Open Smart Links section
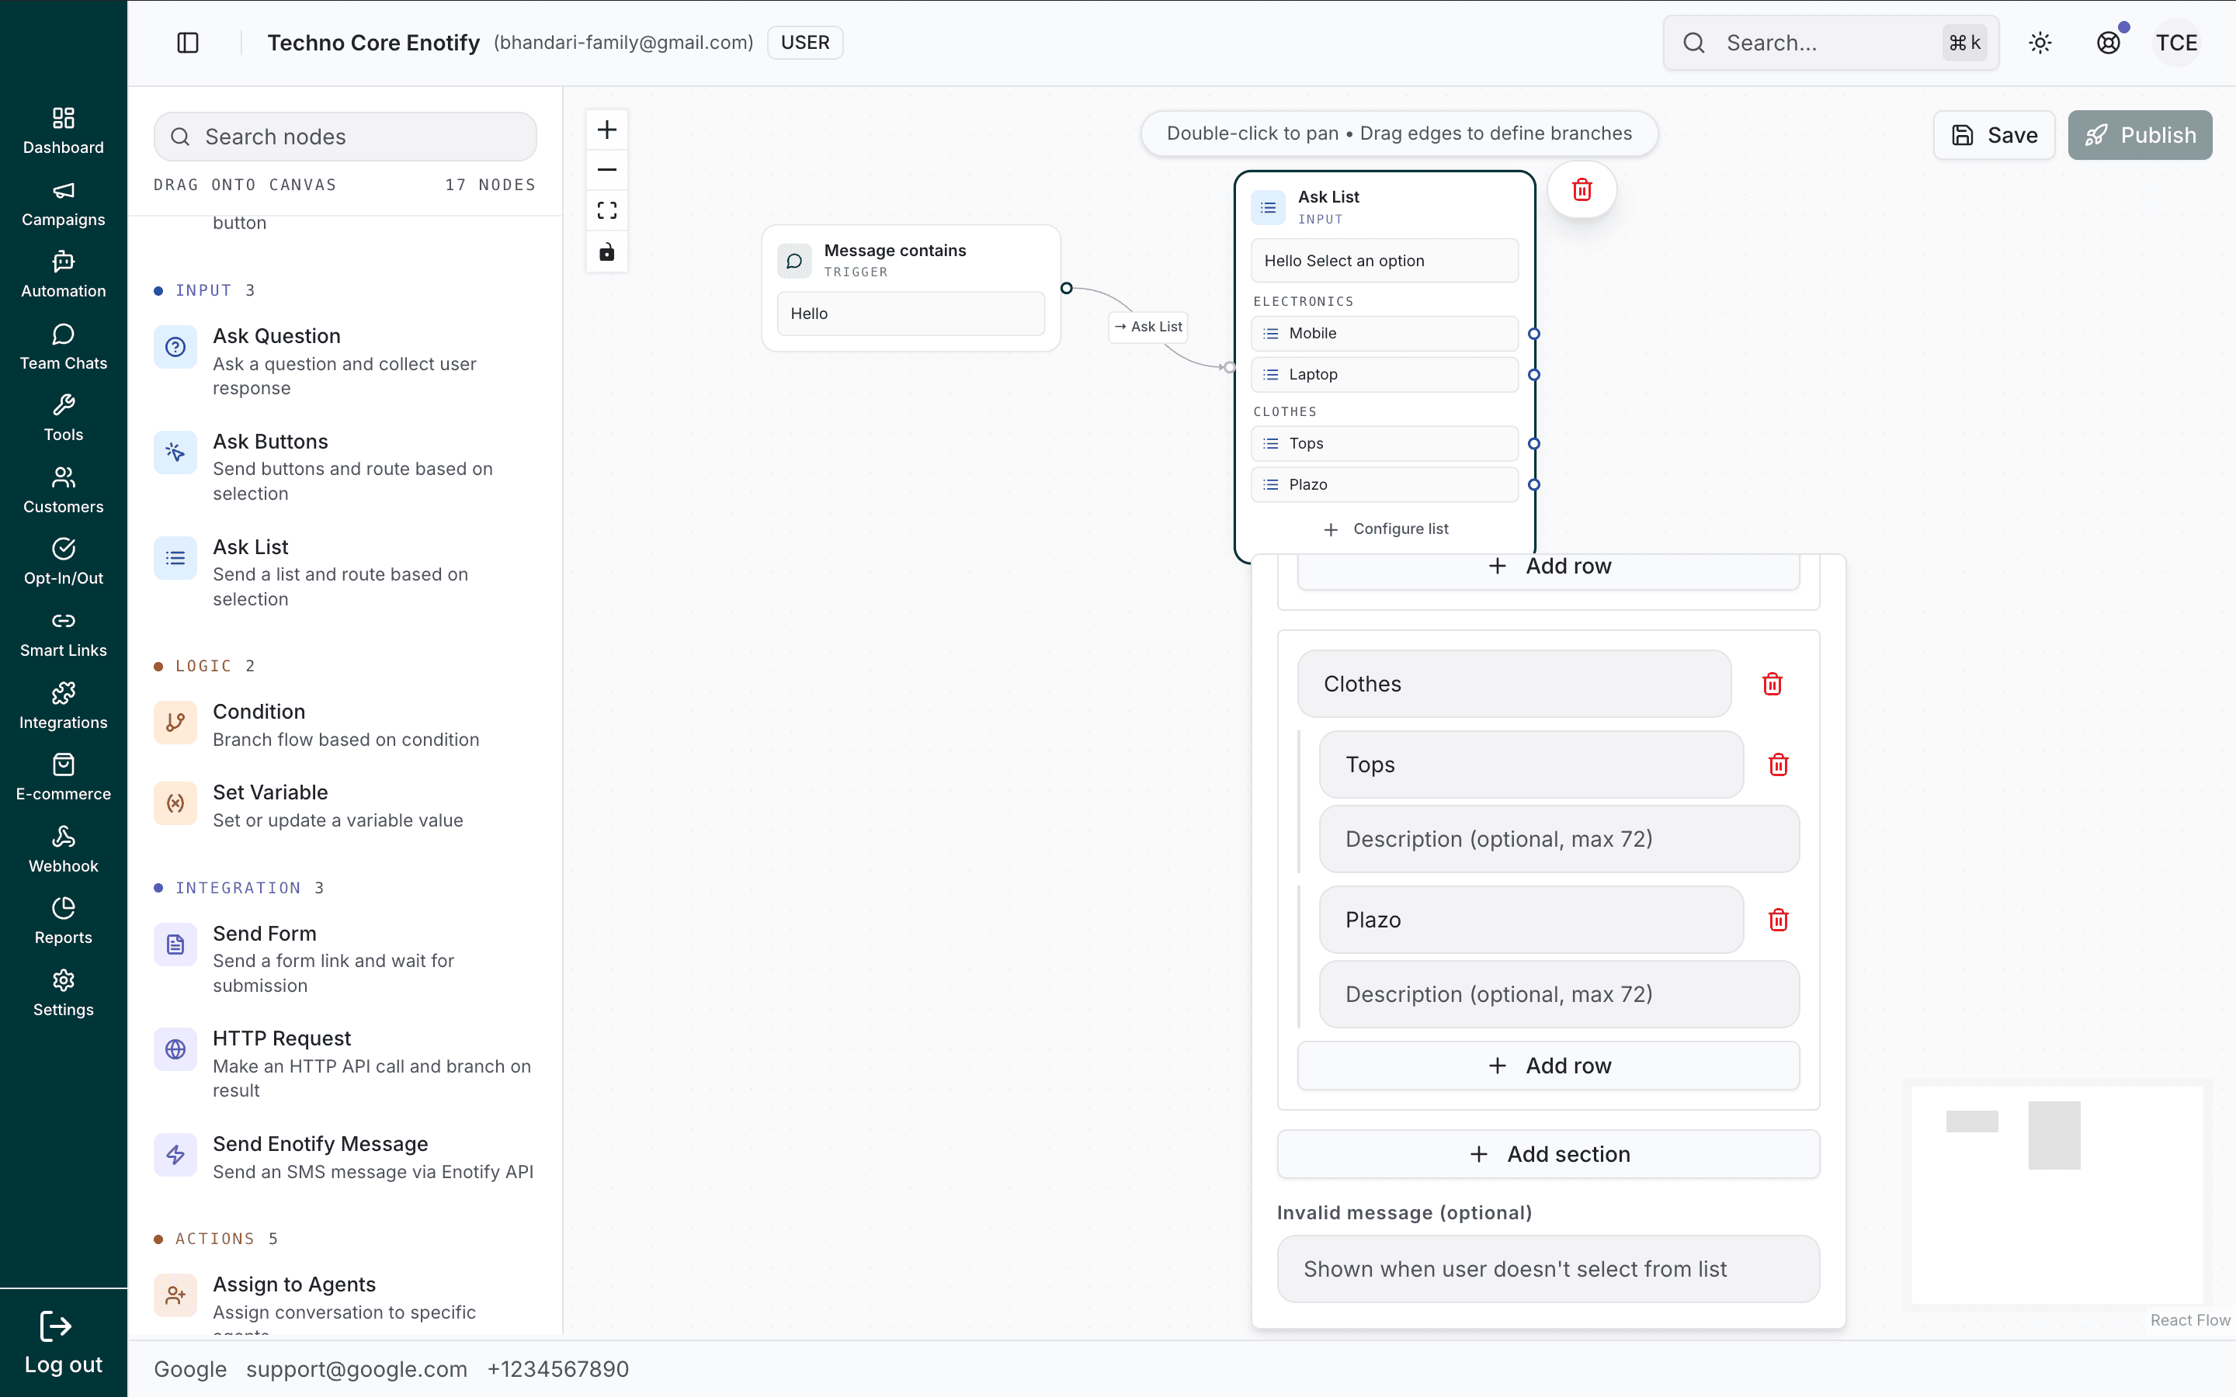 click(x=63, y=634)
